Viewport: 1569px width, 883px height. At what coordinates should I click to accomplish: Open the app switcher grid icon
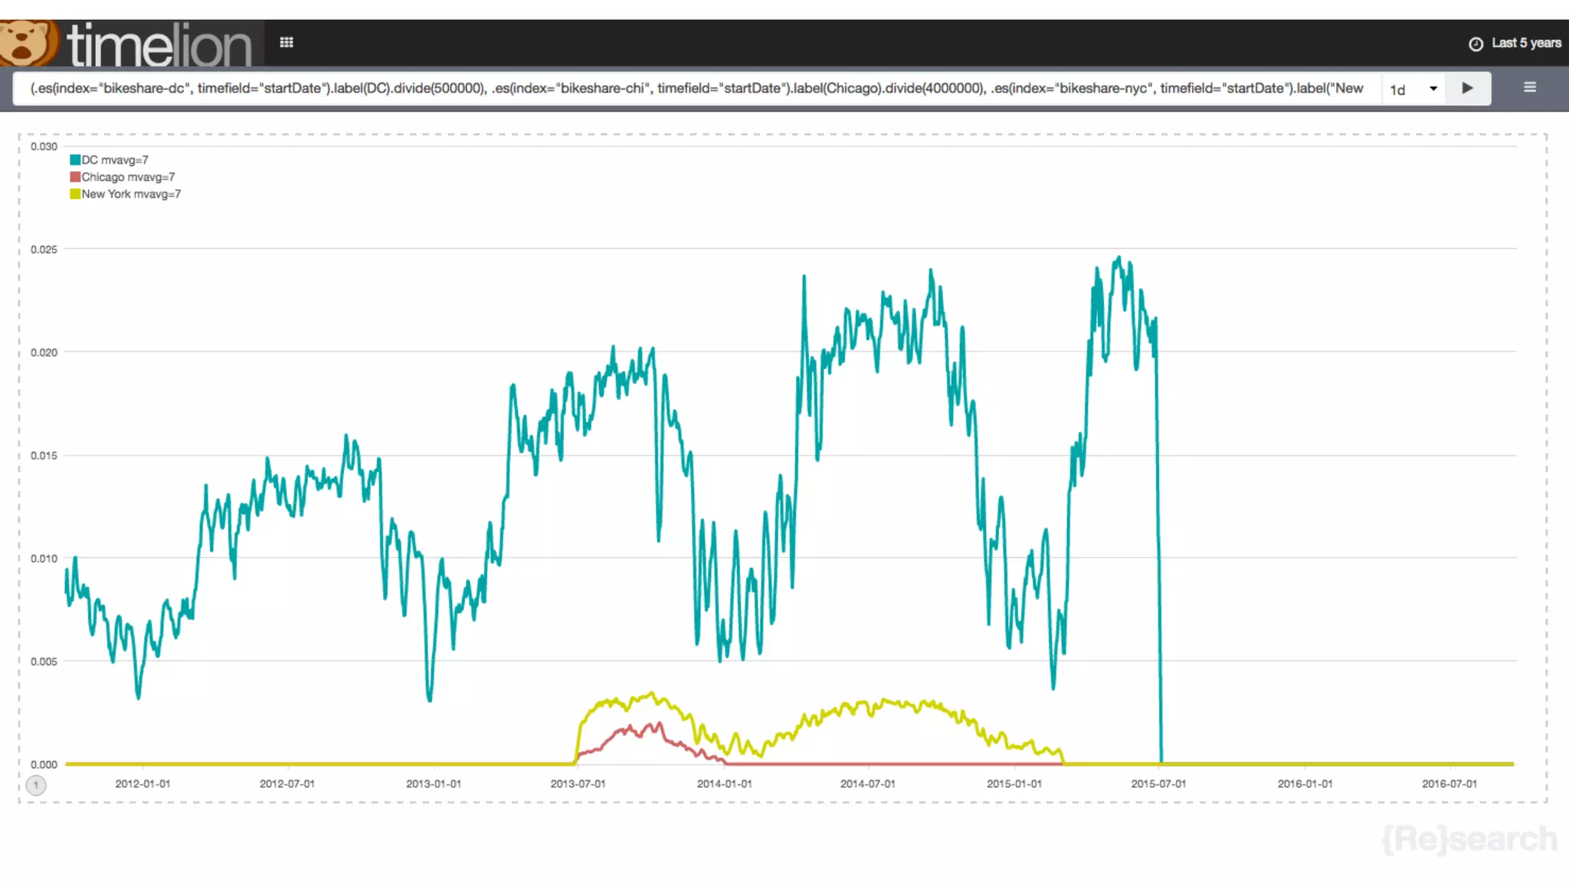click(287, 42)
